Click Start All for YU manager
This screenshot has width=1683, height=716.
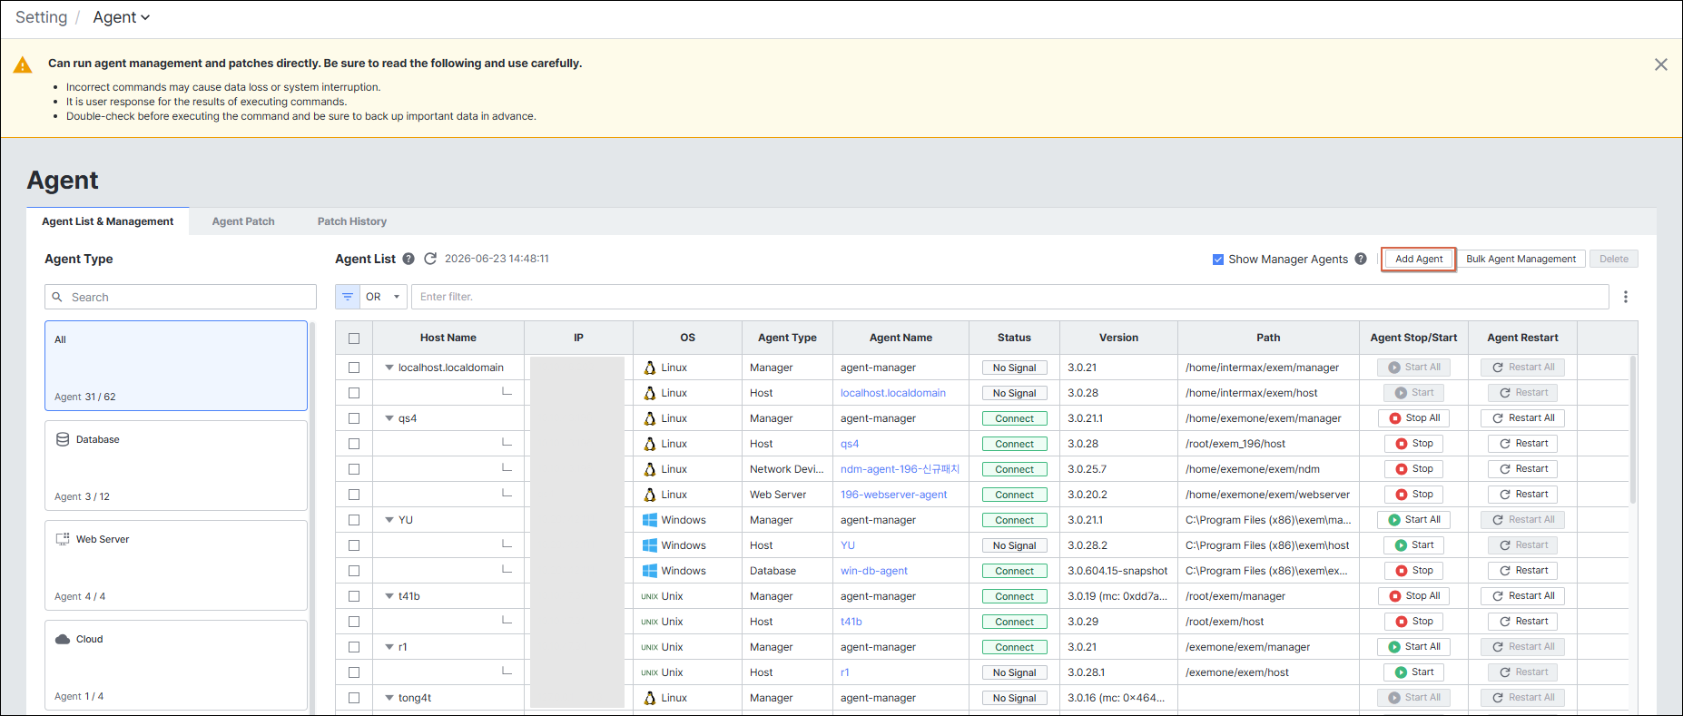(x=1414, y=520)
